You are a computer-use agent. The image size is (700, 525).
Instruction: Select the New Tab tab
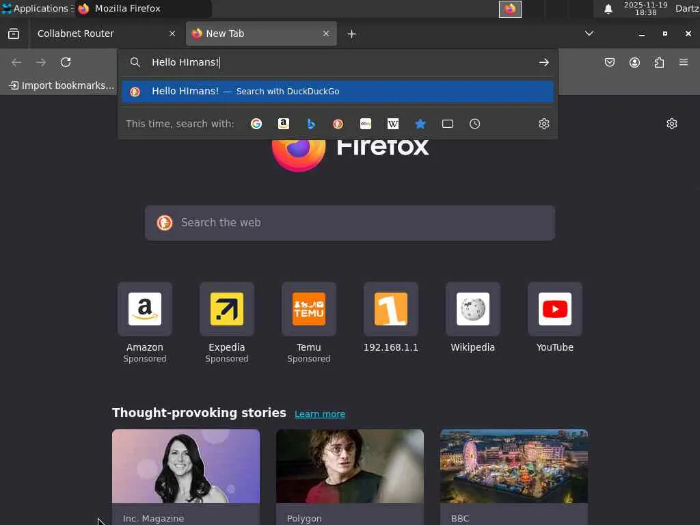[261, 33]
